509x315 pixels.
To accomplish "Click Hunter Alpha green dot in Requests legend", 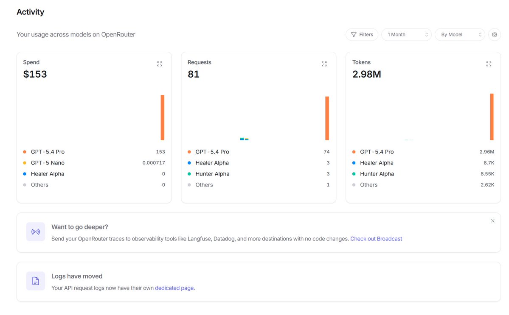I will click(189, 174).
